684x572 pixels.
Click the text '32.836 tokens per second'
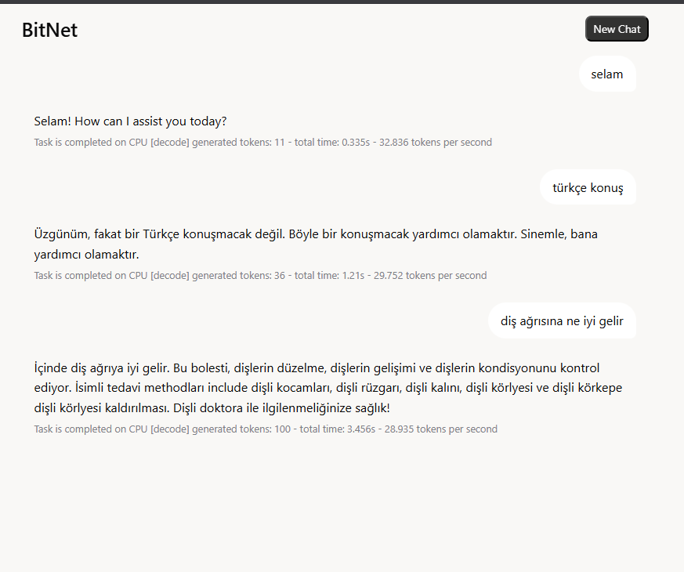pyautogui.click(x=436, y=143)
